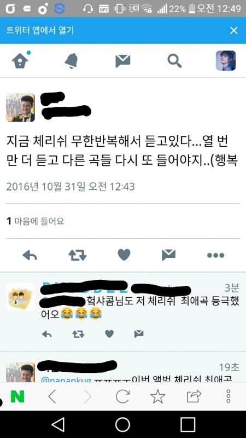
Task: Open the more options ellipsis on main tweet
Action: (215, 255)
